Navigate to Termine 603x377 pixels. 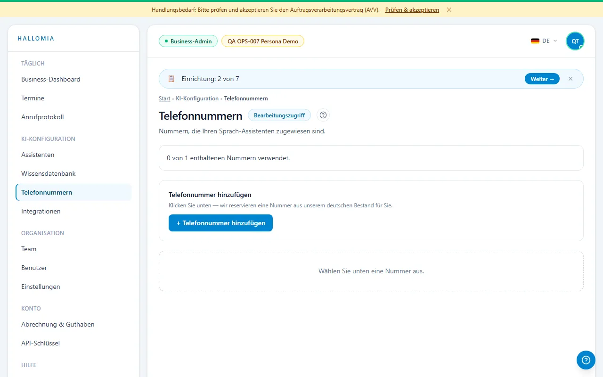[x=73, y=98]
